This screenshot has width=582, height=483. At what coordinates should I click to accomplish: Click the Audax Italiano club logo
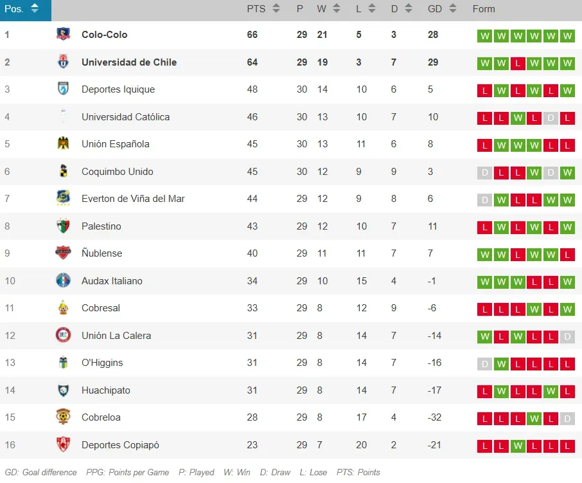tap(62, 281)
